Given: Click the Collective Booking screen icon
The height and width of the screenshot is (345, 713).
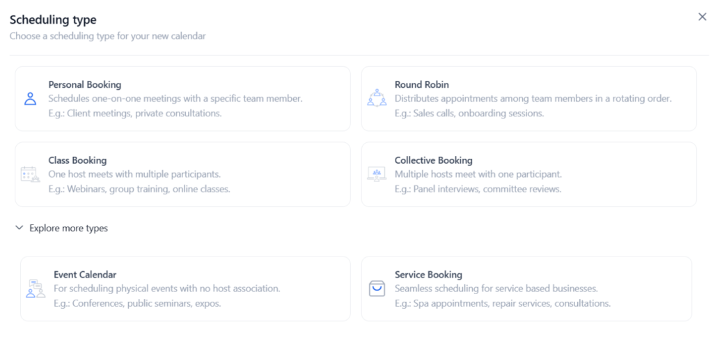Looking at the screenshot, I should coord(377,174).
